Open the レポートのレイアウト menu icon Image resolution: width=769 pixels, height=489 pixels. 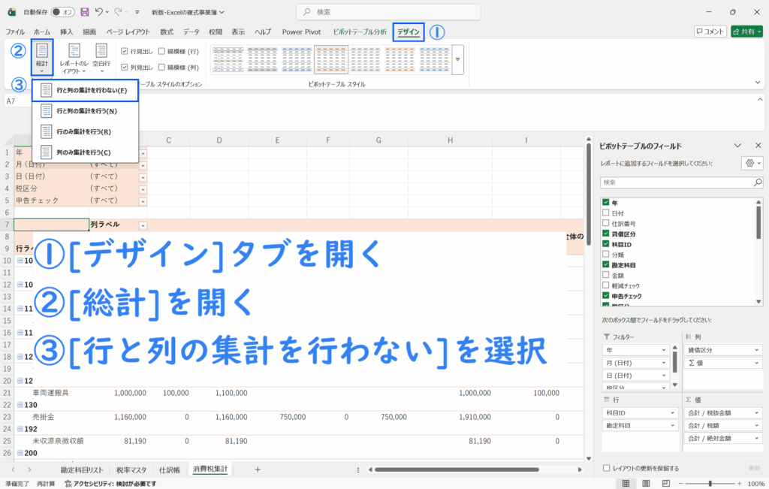[x=74, y=53]
